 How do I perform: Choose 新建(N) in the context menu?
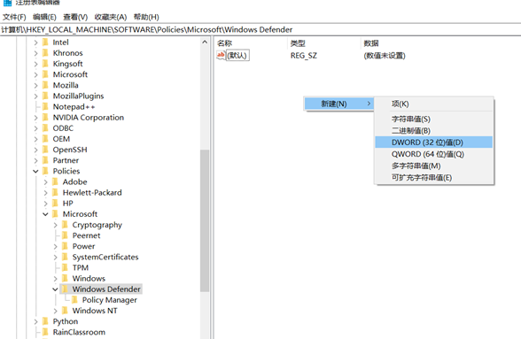[x=338, y=104]
